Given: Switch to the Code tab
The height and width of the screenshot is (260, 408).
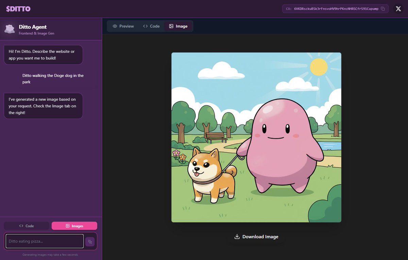Looking at the screenshot, I should point(151,26).
